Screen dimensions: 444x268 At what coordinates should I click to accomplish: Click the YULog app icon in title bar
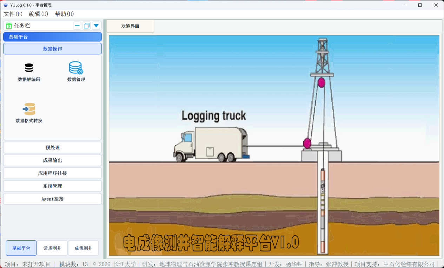click(x=6, y=5)
